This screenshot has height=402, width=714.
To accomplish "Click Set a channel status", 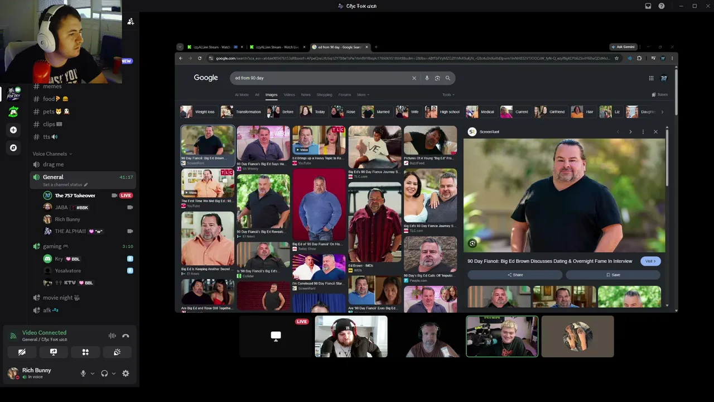I will coord(65,185).
